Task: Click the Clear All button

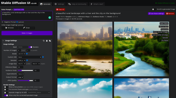Action: click(x=60, y=9)
